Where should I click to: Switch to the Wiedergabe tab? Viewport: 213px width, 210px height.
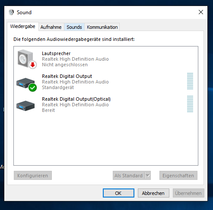pyautogui.click(x=22, y=26)
